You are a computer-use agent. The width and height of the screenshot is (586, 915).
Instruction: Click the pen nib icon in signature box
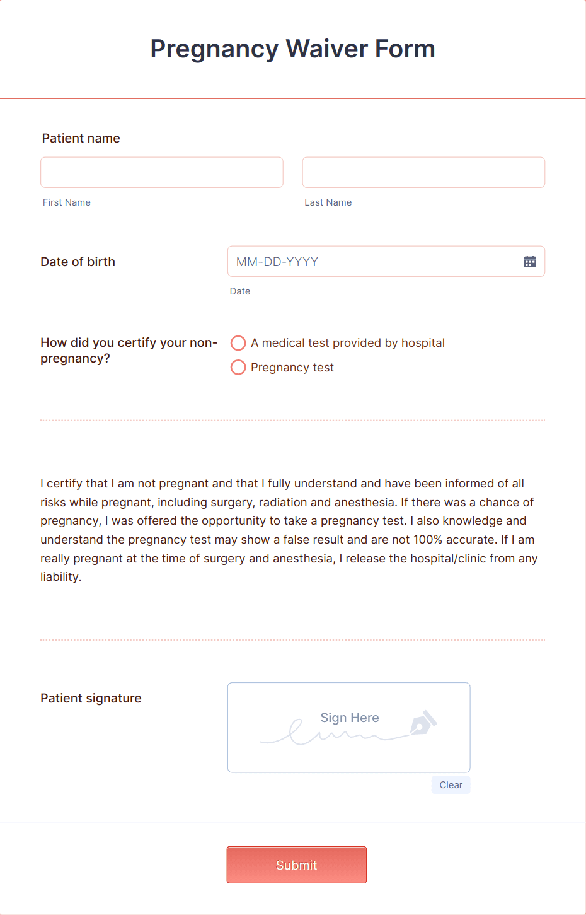[x=425, y=723]
